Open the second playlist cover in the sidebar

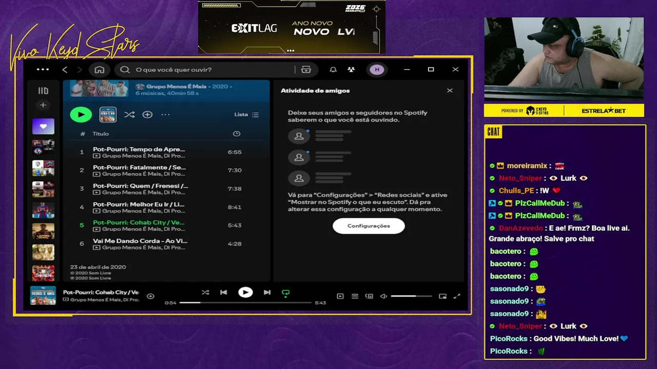click(43, 147)
